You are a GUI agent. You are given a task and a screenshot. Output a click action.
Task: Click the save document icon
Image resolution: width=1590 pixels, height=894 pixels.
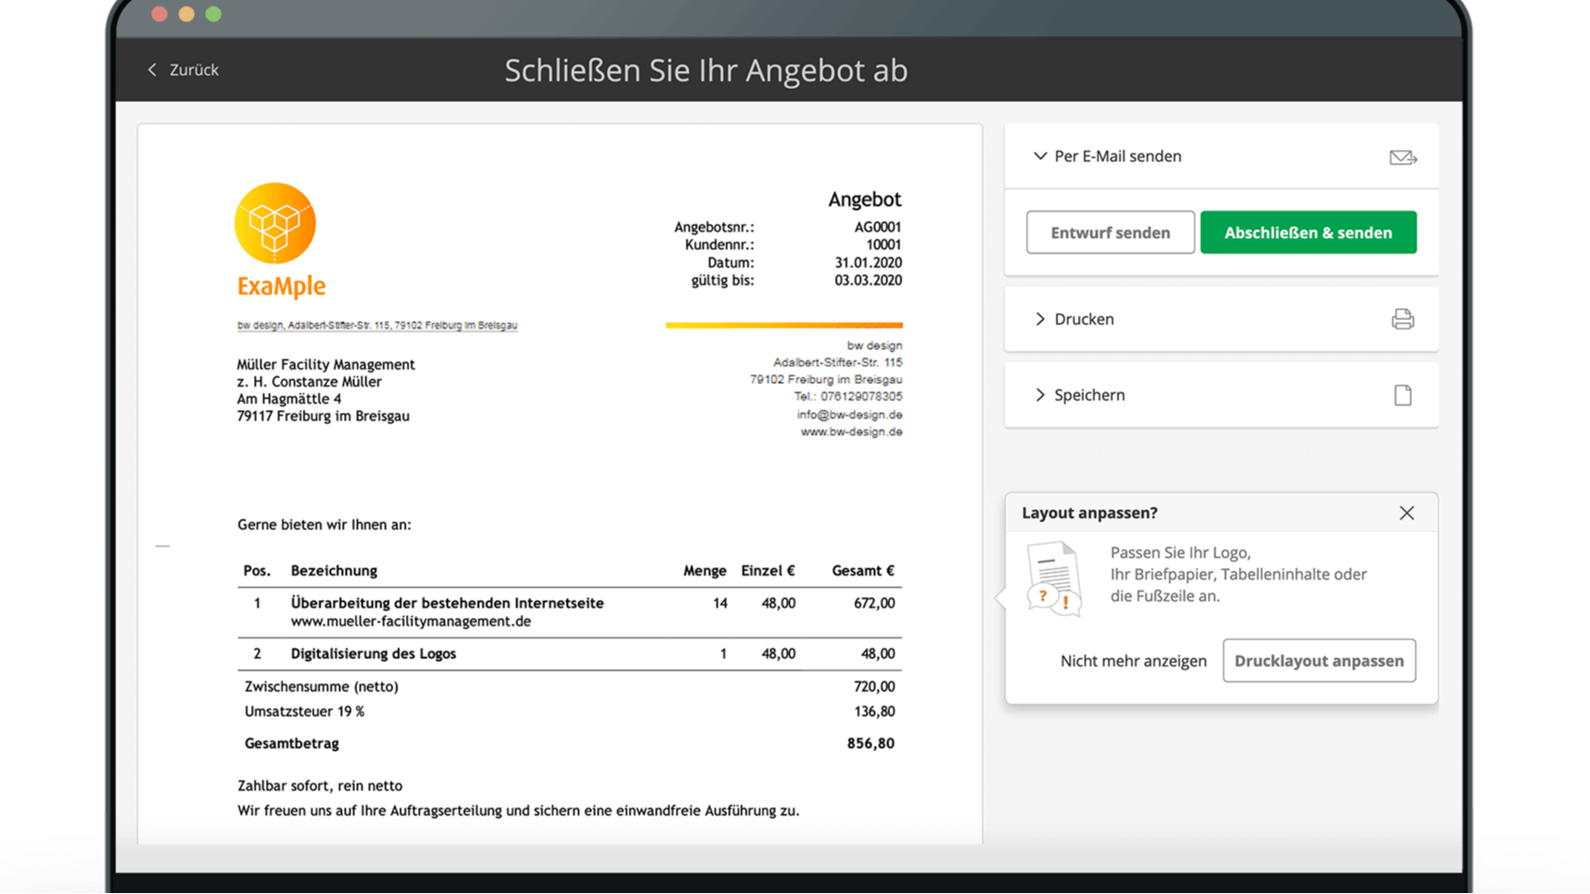(x=1402, y=395)
